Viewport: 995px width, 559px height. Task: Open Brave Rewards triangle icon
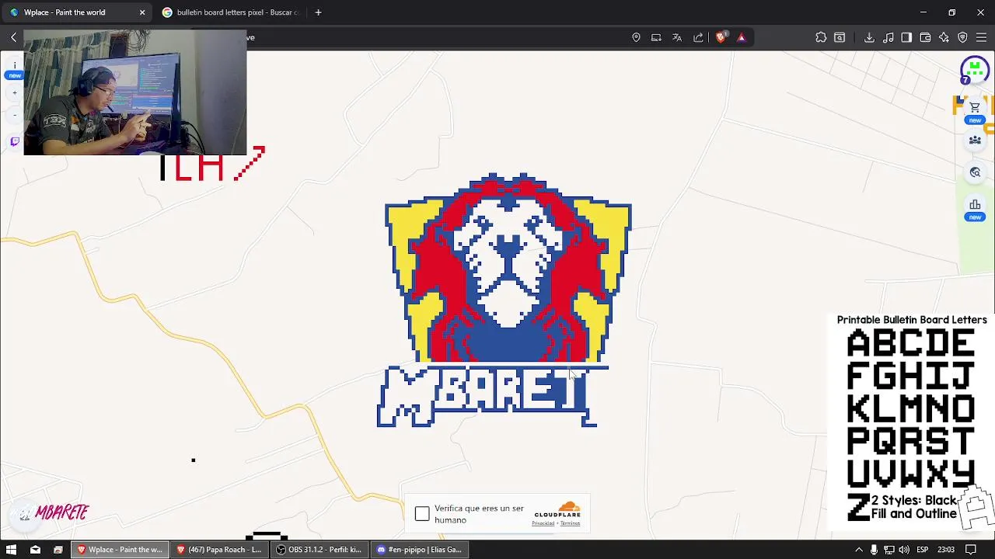coord(741,37)
